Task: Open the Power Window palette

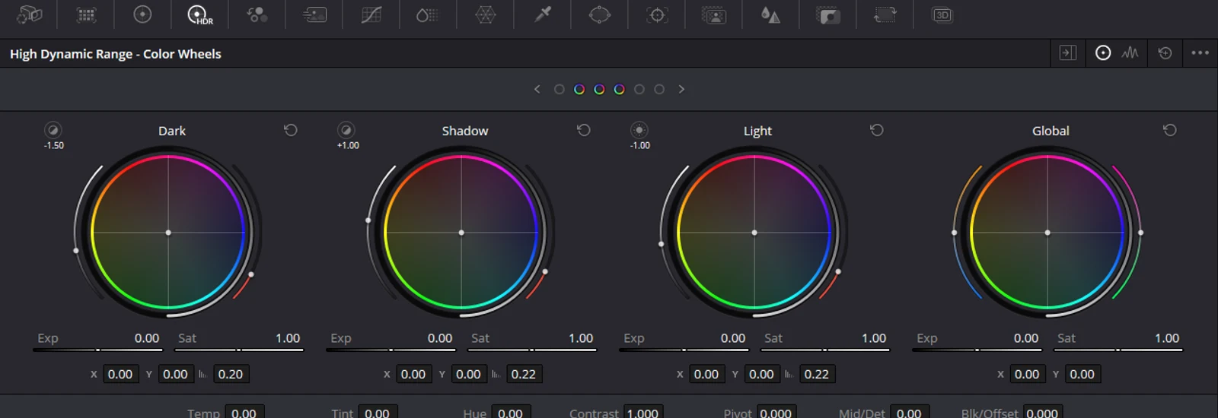Action: (x=600, y=14)
